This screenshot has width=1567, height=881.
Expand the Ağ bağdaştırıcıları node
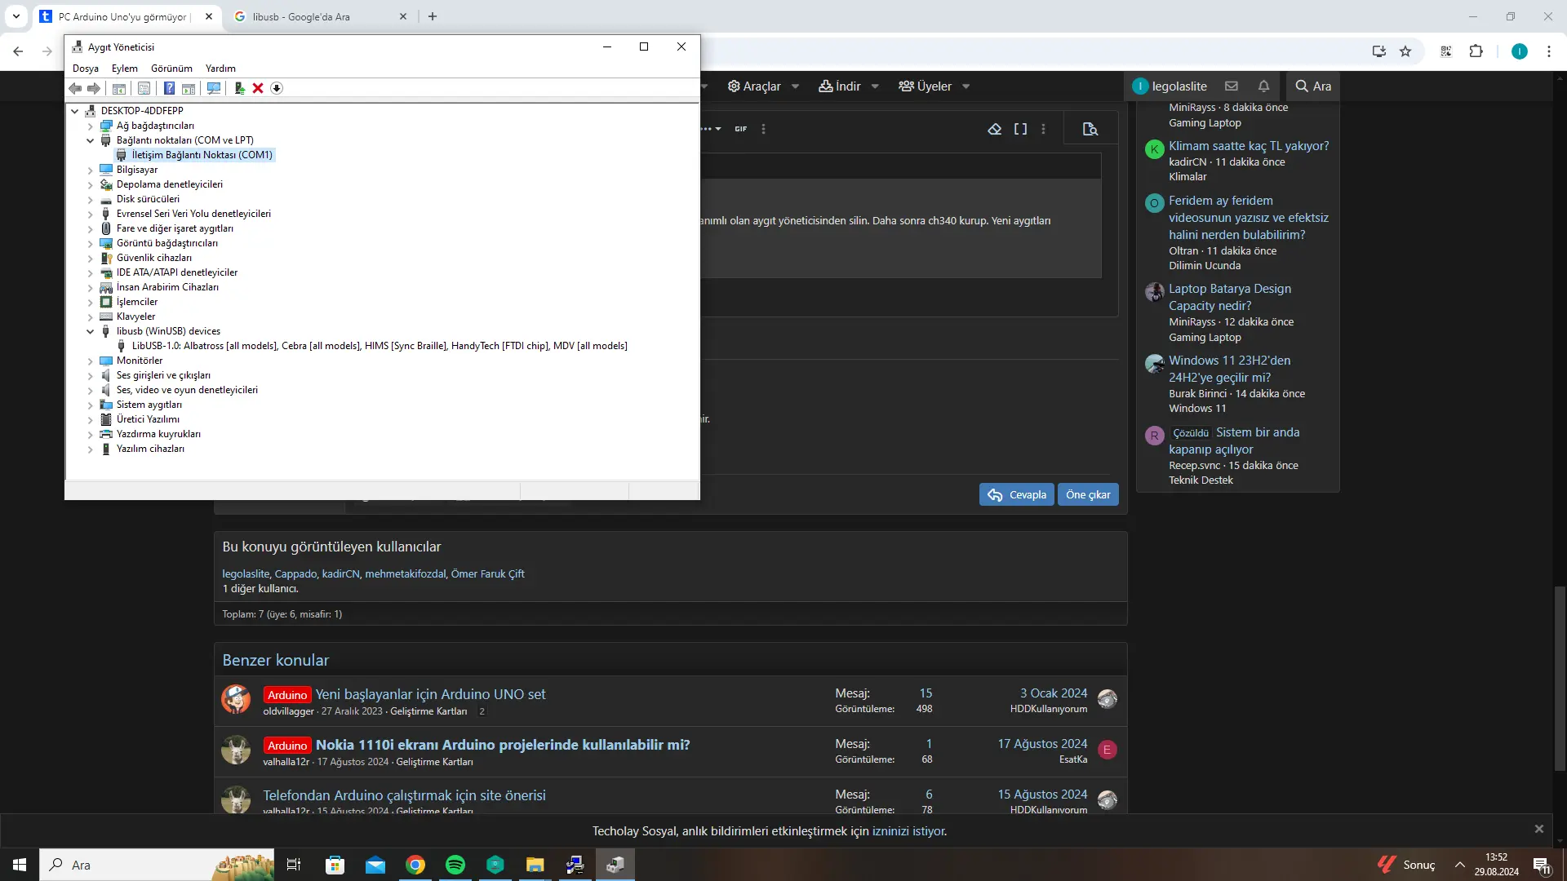[x=91, y=126]
